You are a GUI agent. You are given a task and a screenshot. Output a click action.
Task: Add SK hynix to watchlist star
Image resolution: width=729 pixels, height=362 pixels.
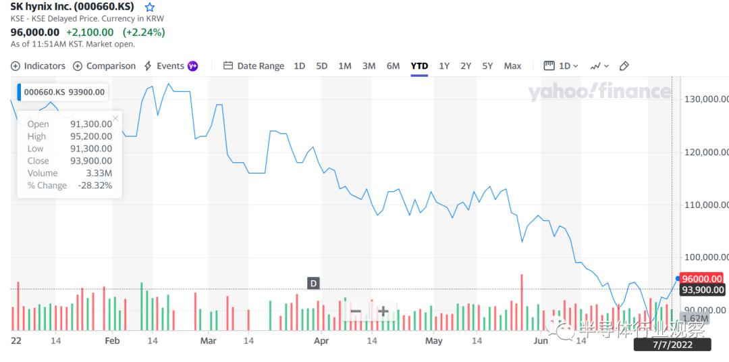tap(150, 7)
